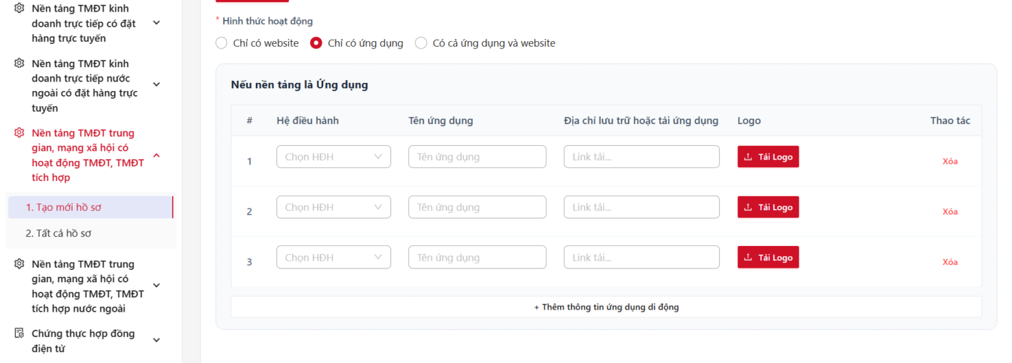Click upload icon in row 3 'Tải Logo' button

(748, 258)
